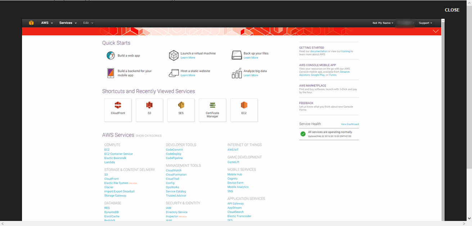
Task: Open Device Farm service
Action: pyautogui.click(x=235, y=183)
